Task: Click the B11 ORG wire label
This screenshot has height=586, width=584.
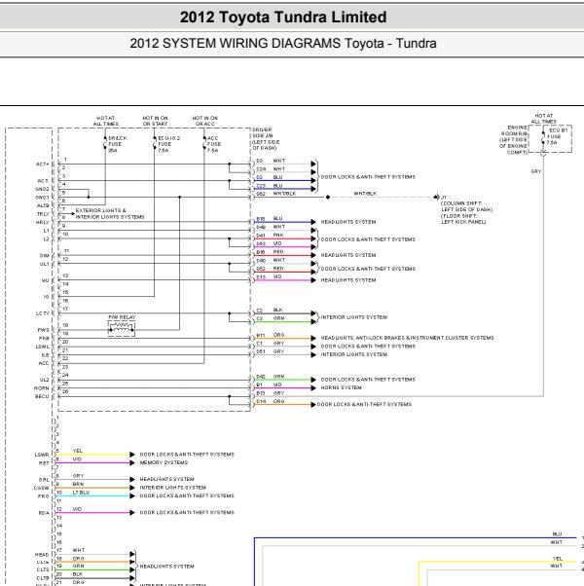Action: (x=271, y=335)
